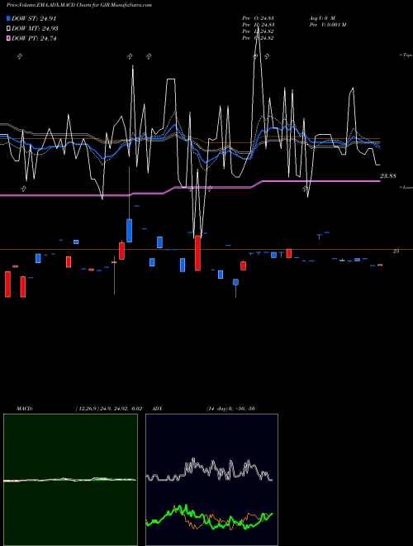The height and width of the screenshot is (546, 413).
Task: Open the MACD indicator panel
Action: [x=70, y=480]
